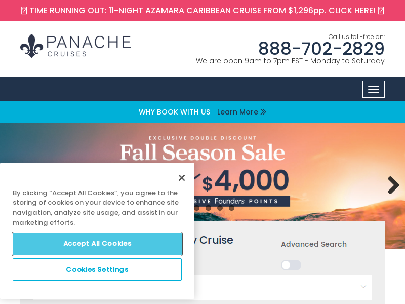The width and height of the screenshot is (405, 304).
Task: Expand the cruise search dropdown chevron
Action: click(363, 286)
